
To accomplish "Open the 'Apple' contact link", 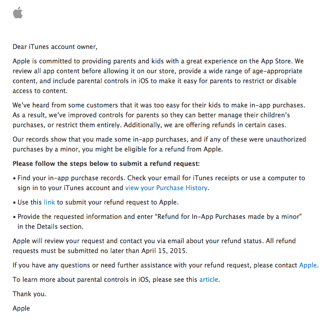I will (308, 265).
